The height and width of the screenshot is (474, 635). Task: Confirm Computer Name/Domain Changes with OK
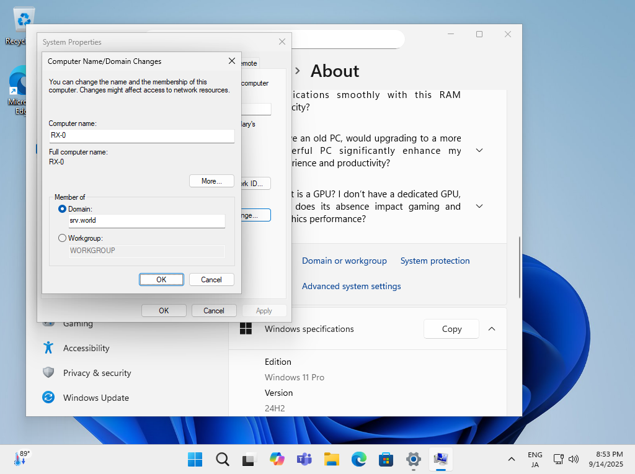(161, 280)
